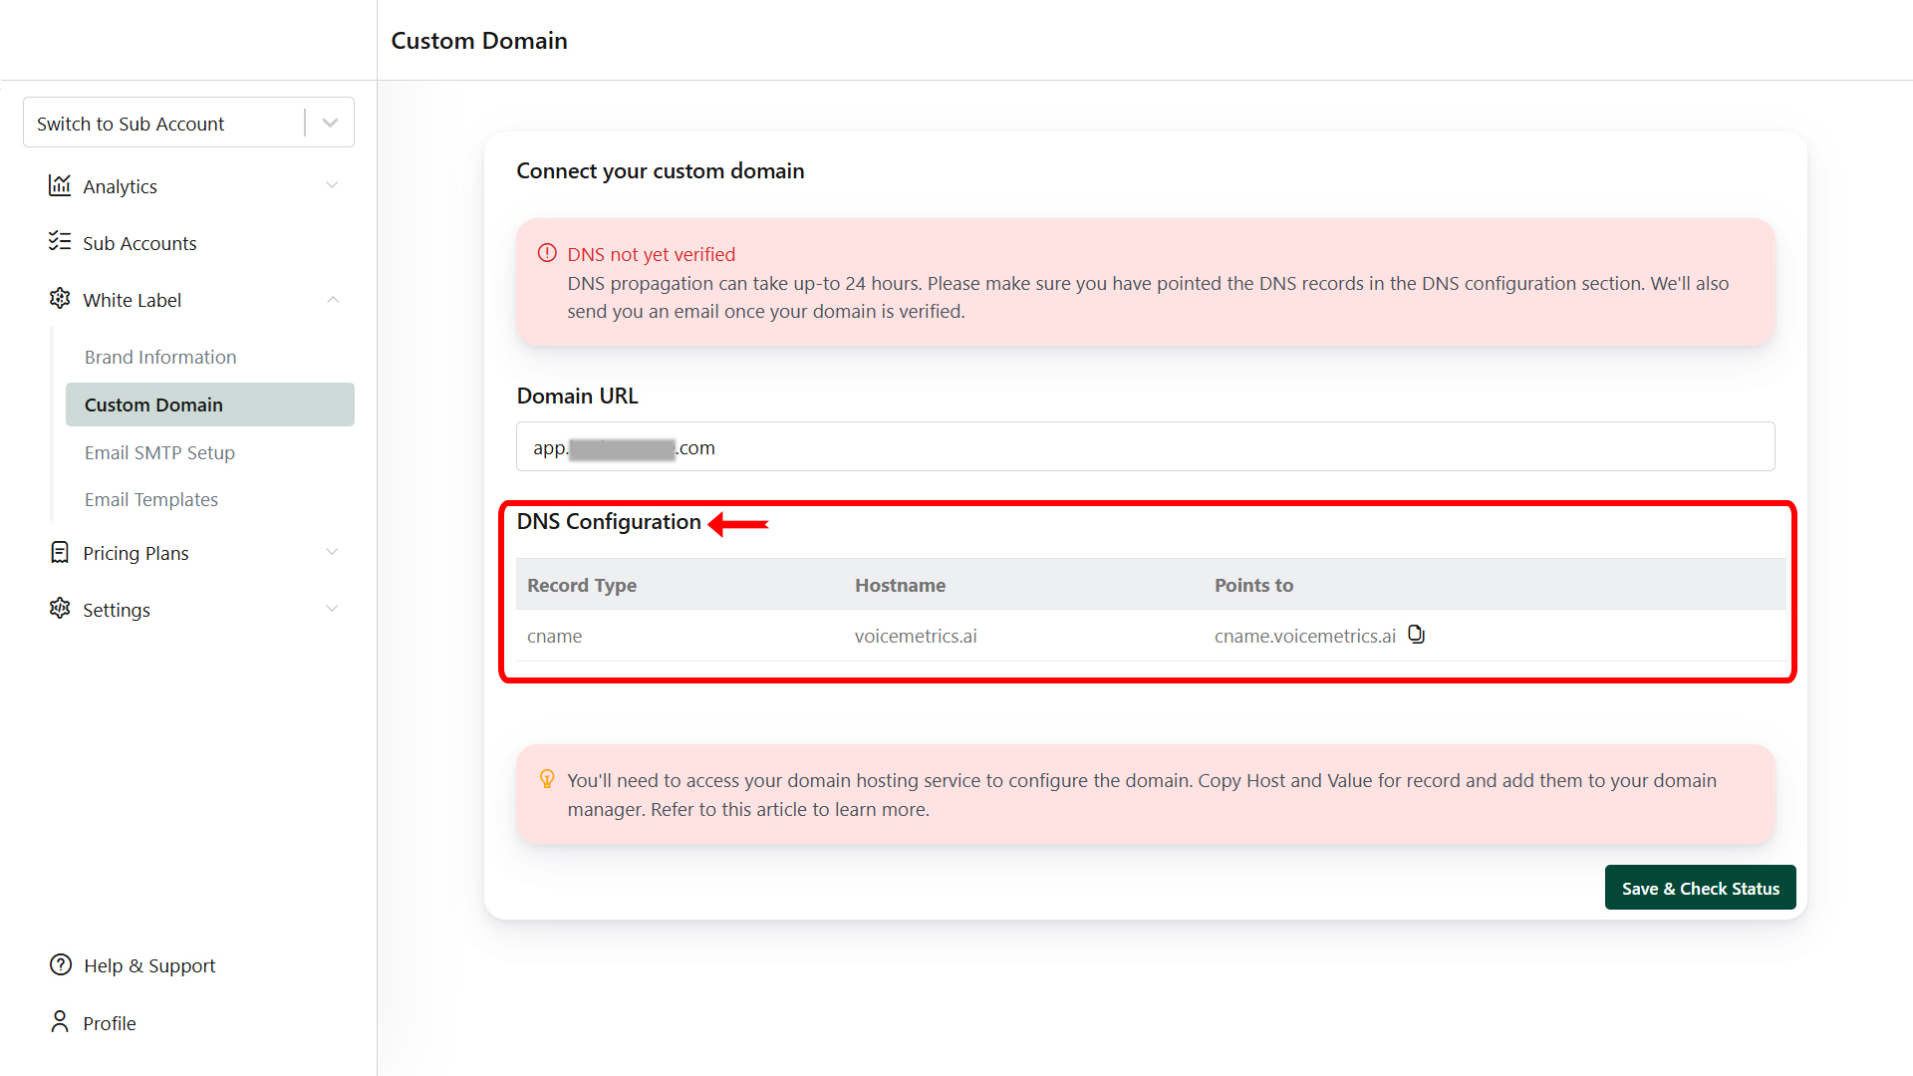Click the Connect your custom domain heading
Screen dimensions: 1913x1076
[x=660, y=170]
